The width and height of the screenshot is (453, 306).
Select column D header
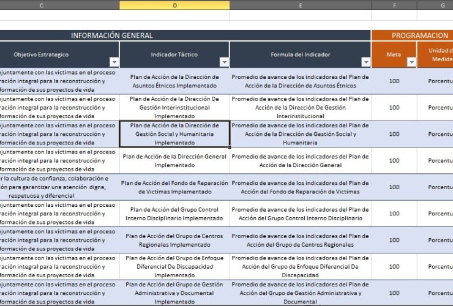tap(174, 5)
